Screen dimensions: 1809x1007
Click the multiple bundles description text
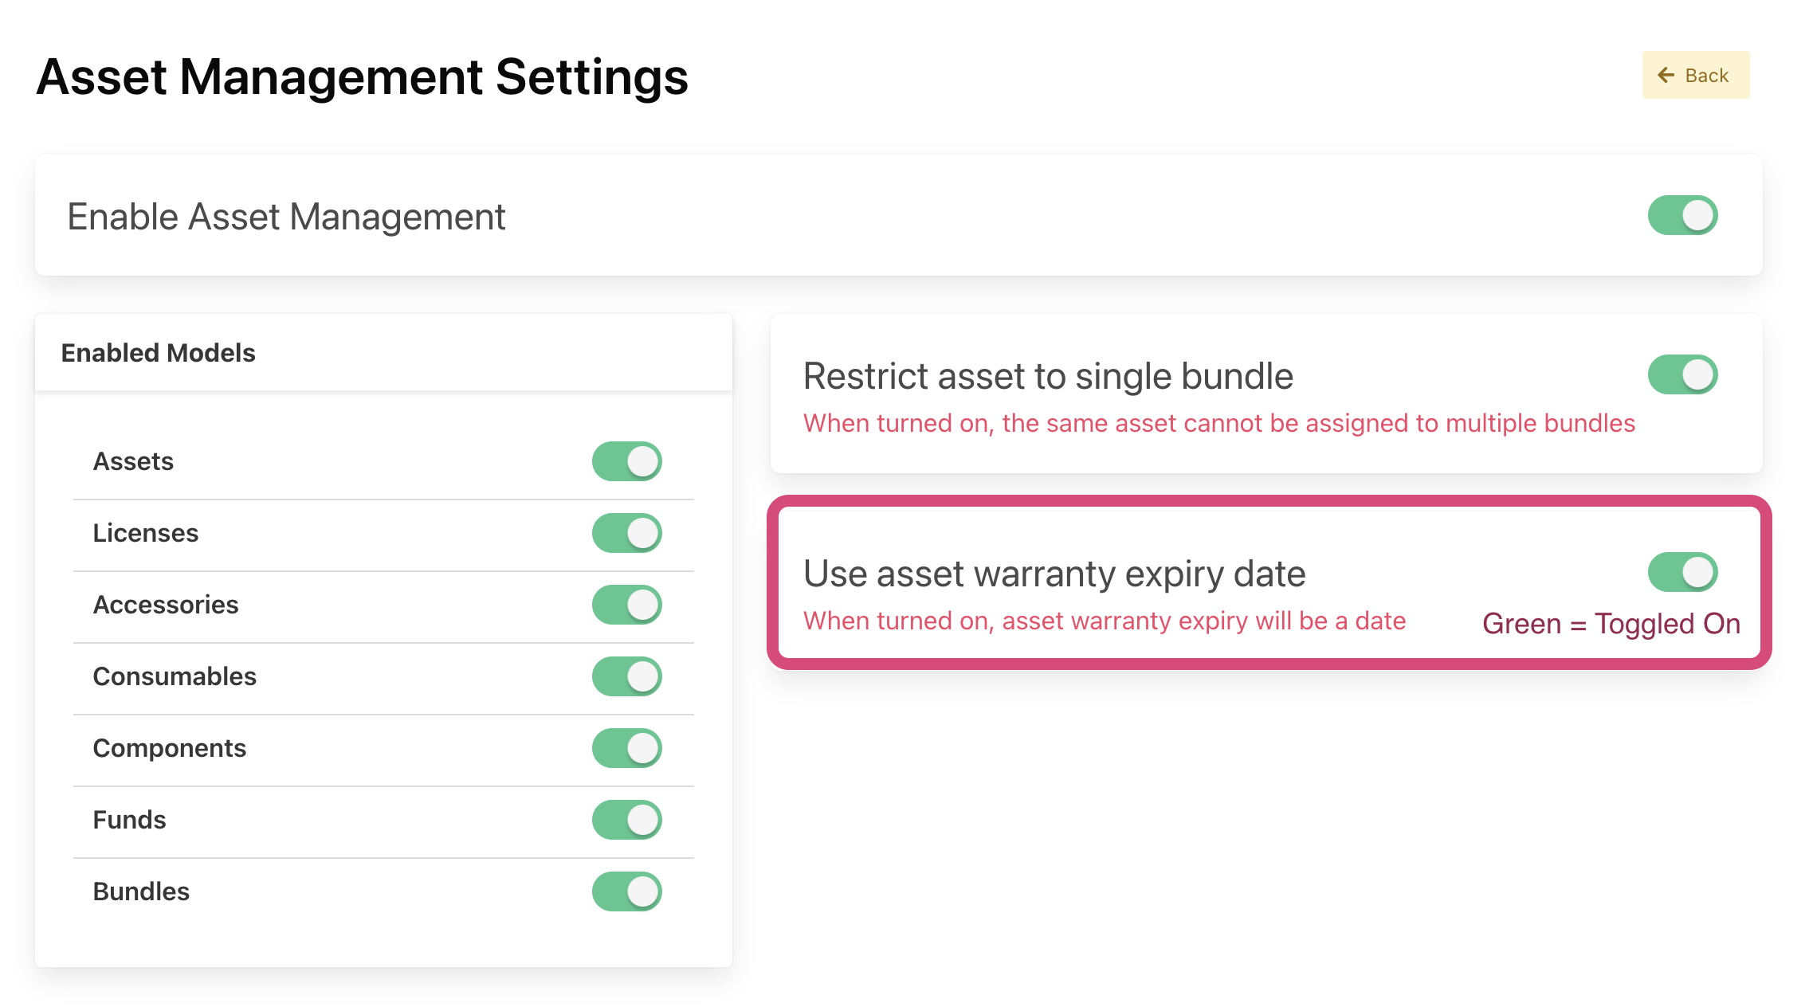tap(1218, 423)
